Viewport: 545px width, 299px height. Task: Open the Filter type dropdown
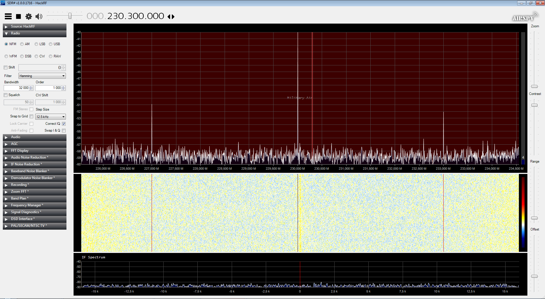pos(42,76)
